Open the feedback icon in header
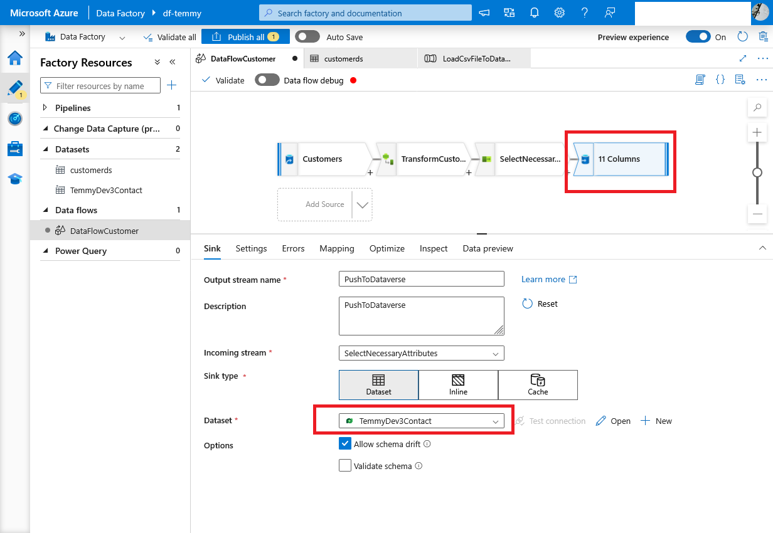This screenshot has height=533, width=773. pyautogui.click(x=609, y=13)
